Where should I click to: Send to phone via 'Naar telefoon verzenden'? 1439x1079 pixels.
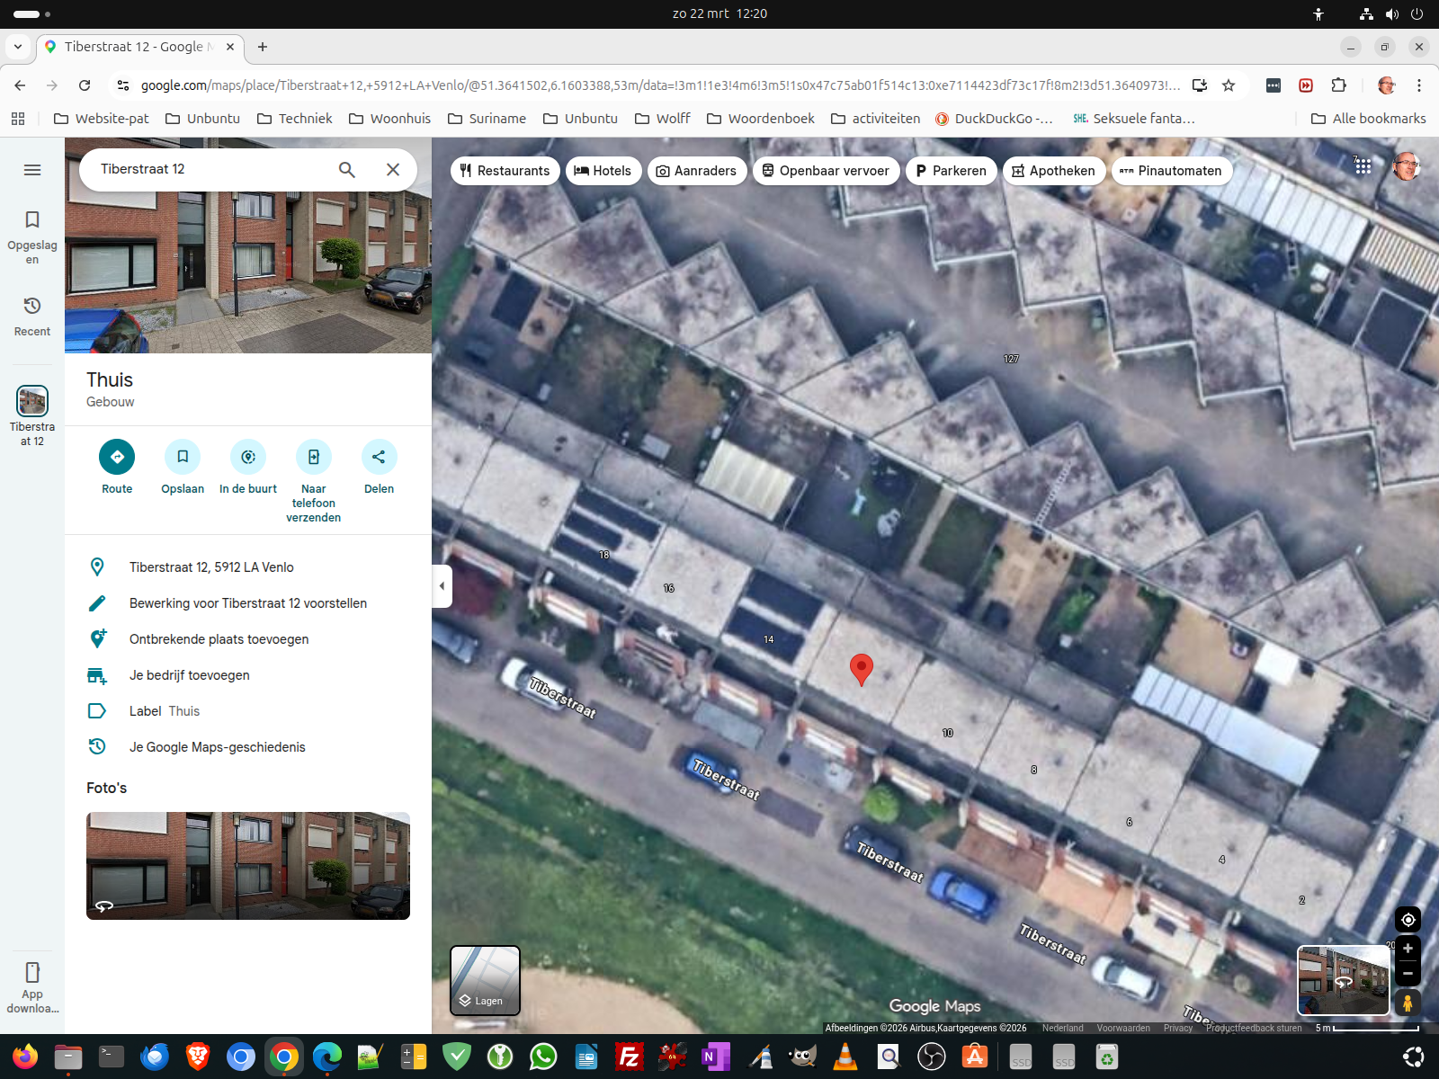[313, 457]
